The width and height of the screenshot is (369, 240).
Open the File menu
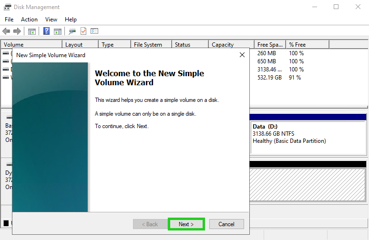click(9, 20)
